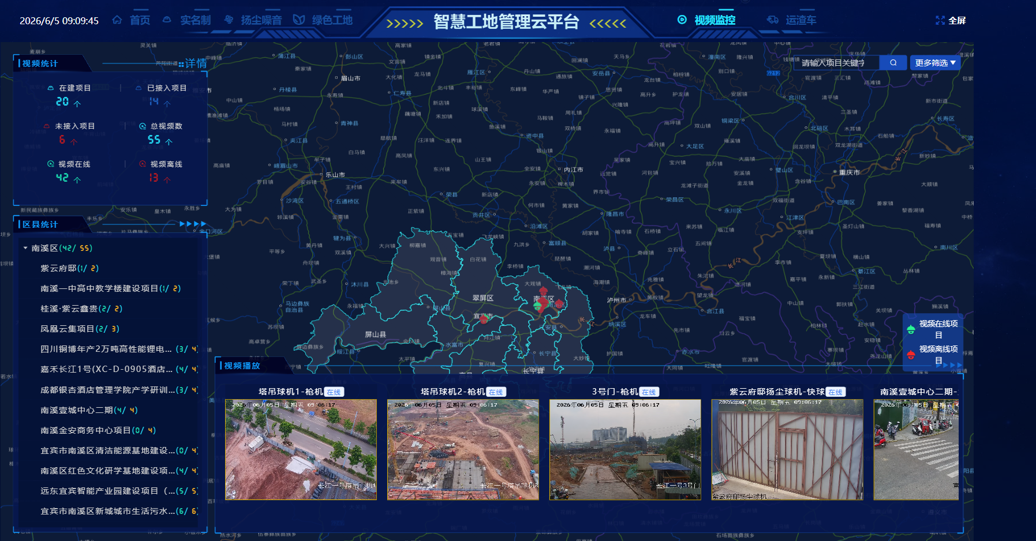Select 宜宾市南溪区新城城市生活污水 project
This screenshot has width=1036, height=541.
119,511
